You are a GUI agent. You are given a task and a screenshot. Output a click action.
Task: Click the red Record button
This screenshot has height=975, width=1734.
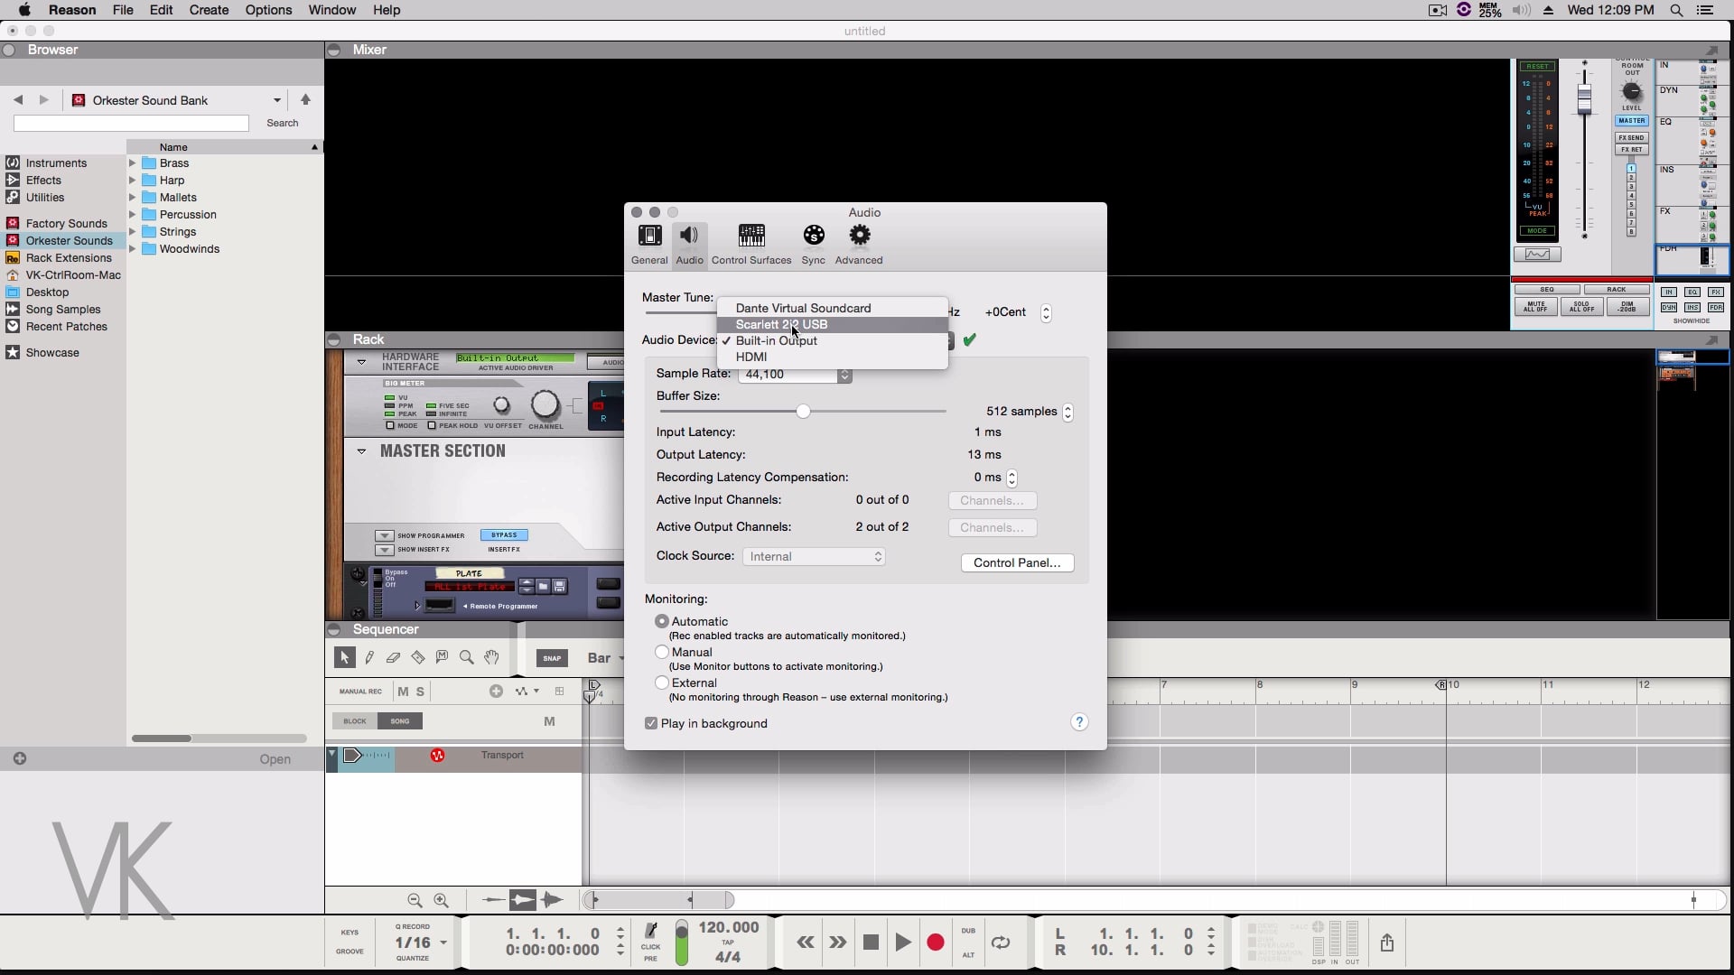pyautogui.click(x=936, y=942)
